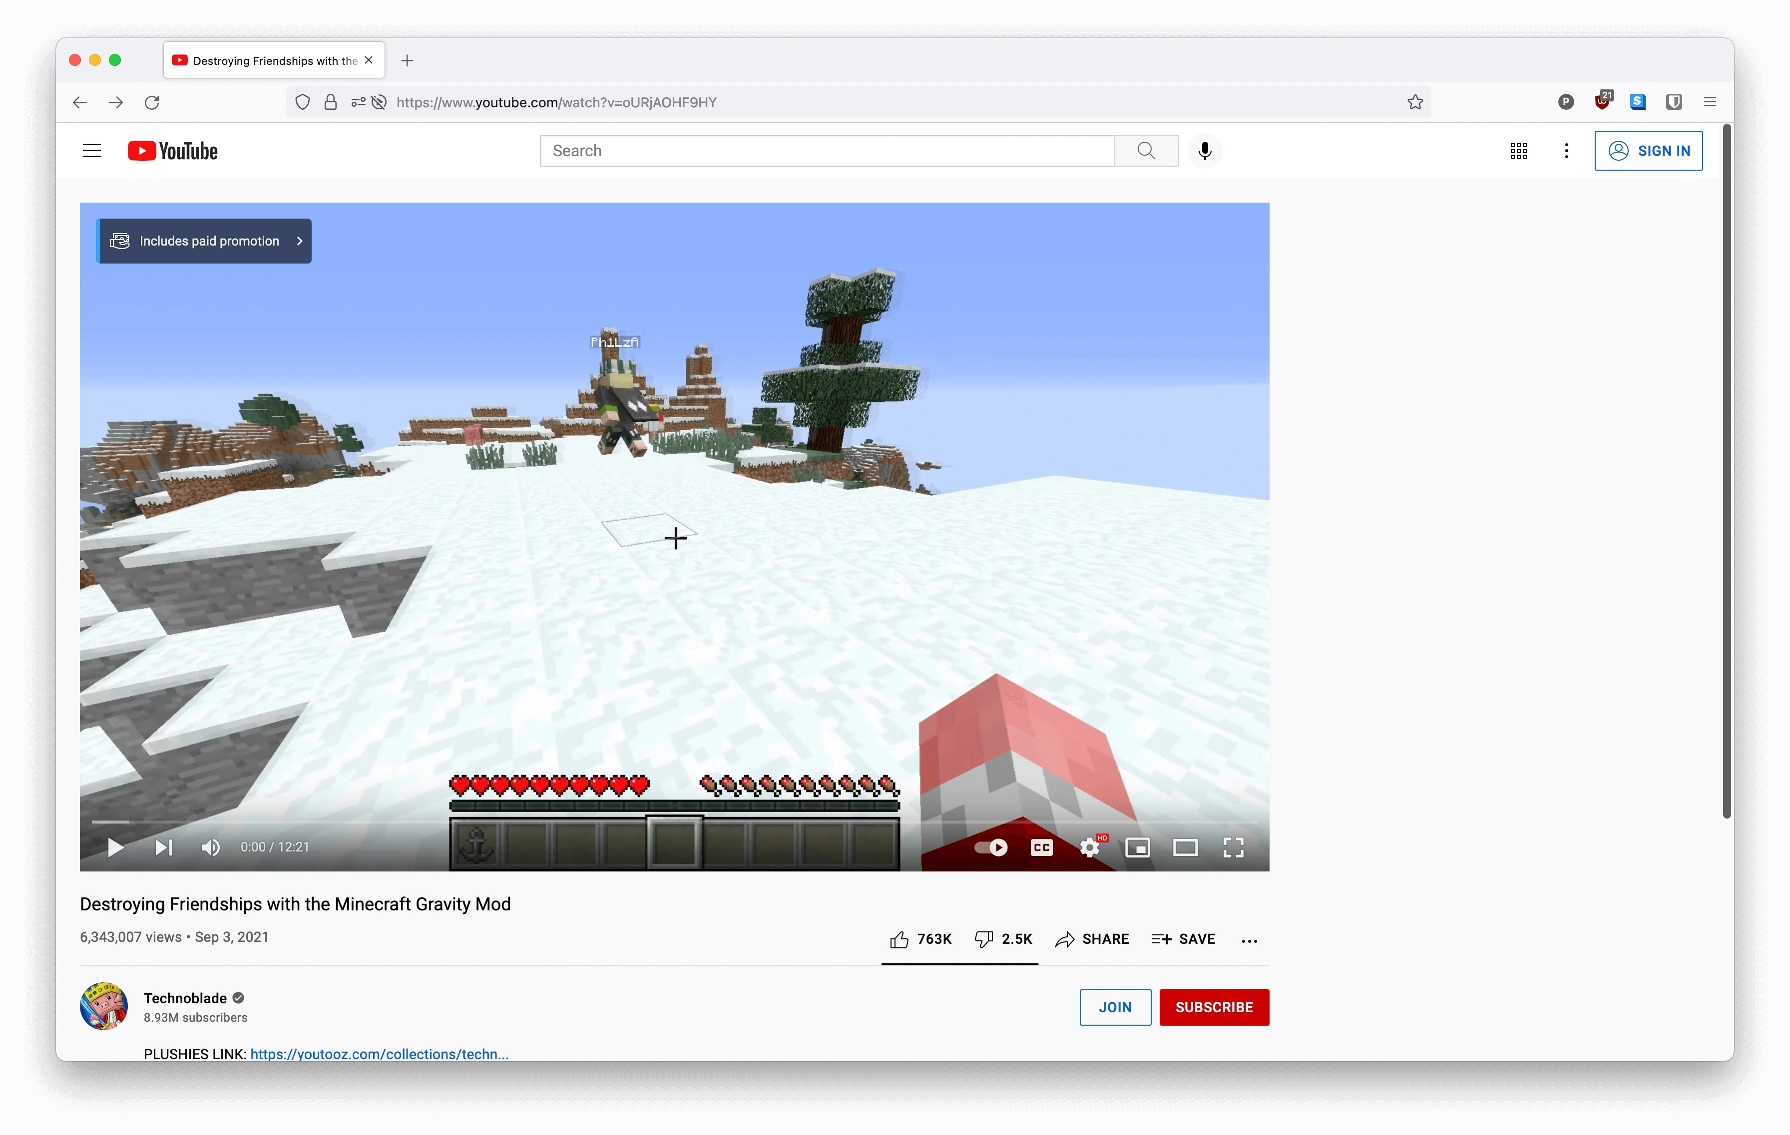Click the search input field
Viewport: 1790px width, 1135px height.
pos(829,150)
